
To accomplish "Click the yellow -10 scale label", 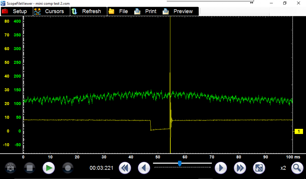I will point(6,145).
